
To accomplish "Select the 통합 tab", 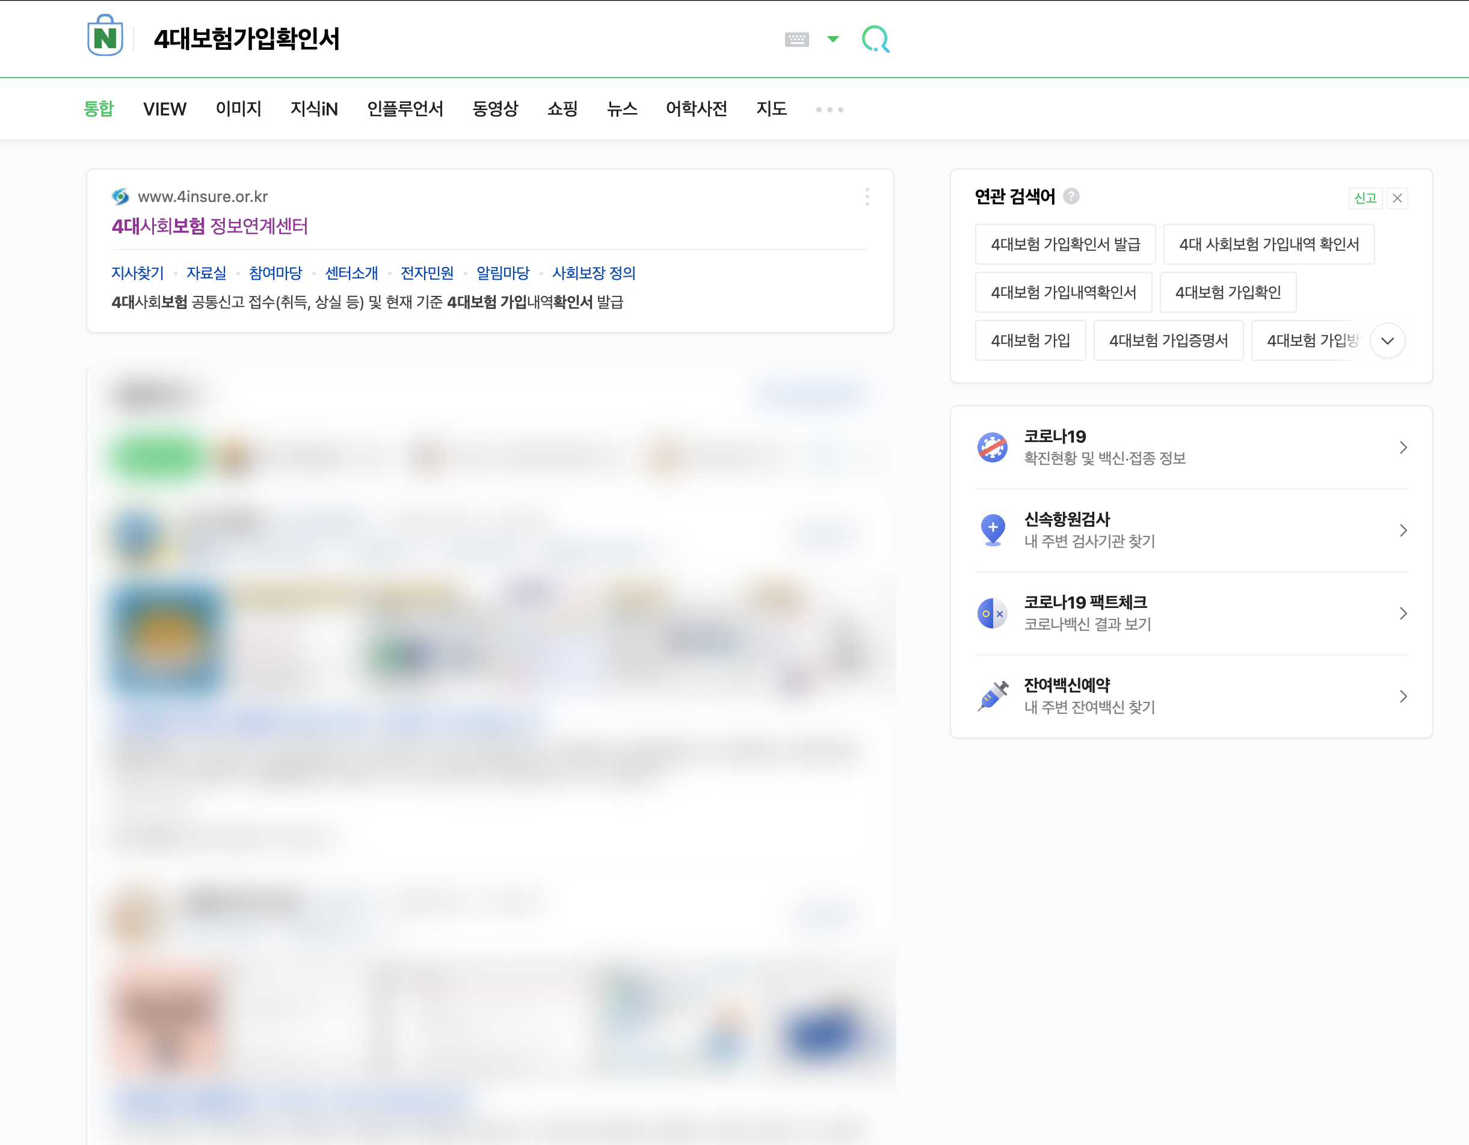I will (99, 108).
